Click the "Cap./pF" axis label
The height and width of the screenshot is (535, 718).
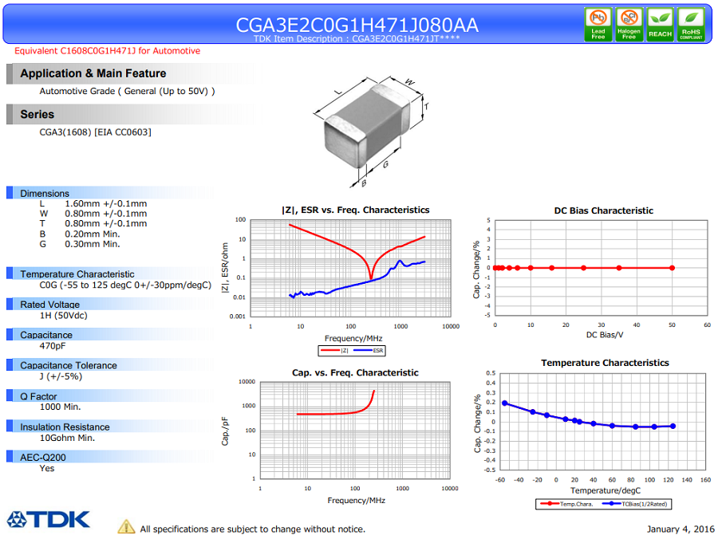(x=225, y=431)
